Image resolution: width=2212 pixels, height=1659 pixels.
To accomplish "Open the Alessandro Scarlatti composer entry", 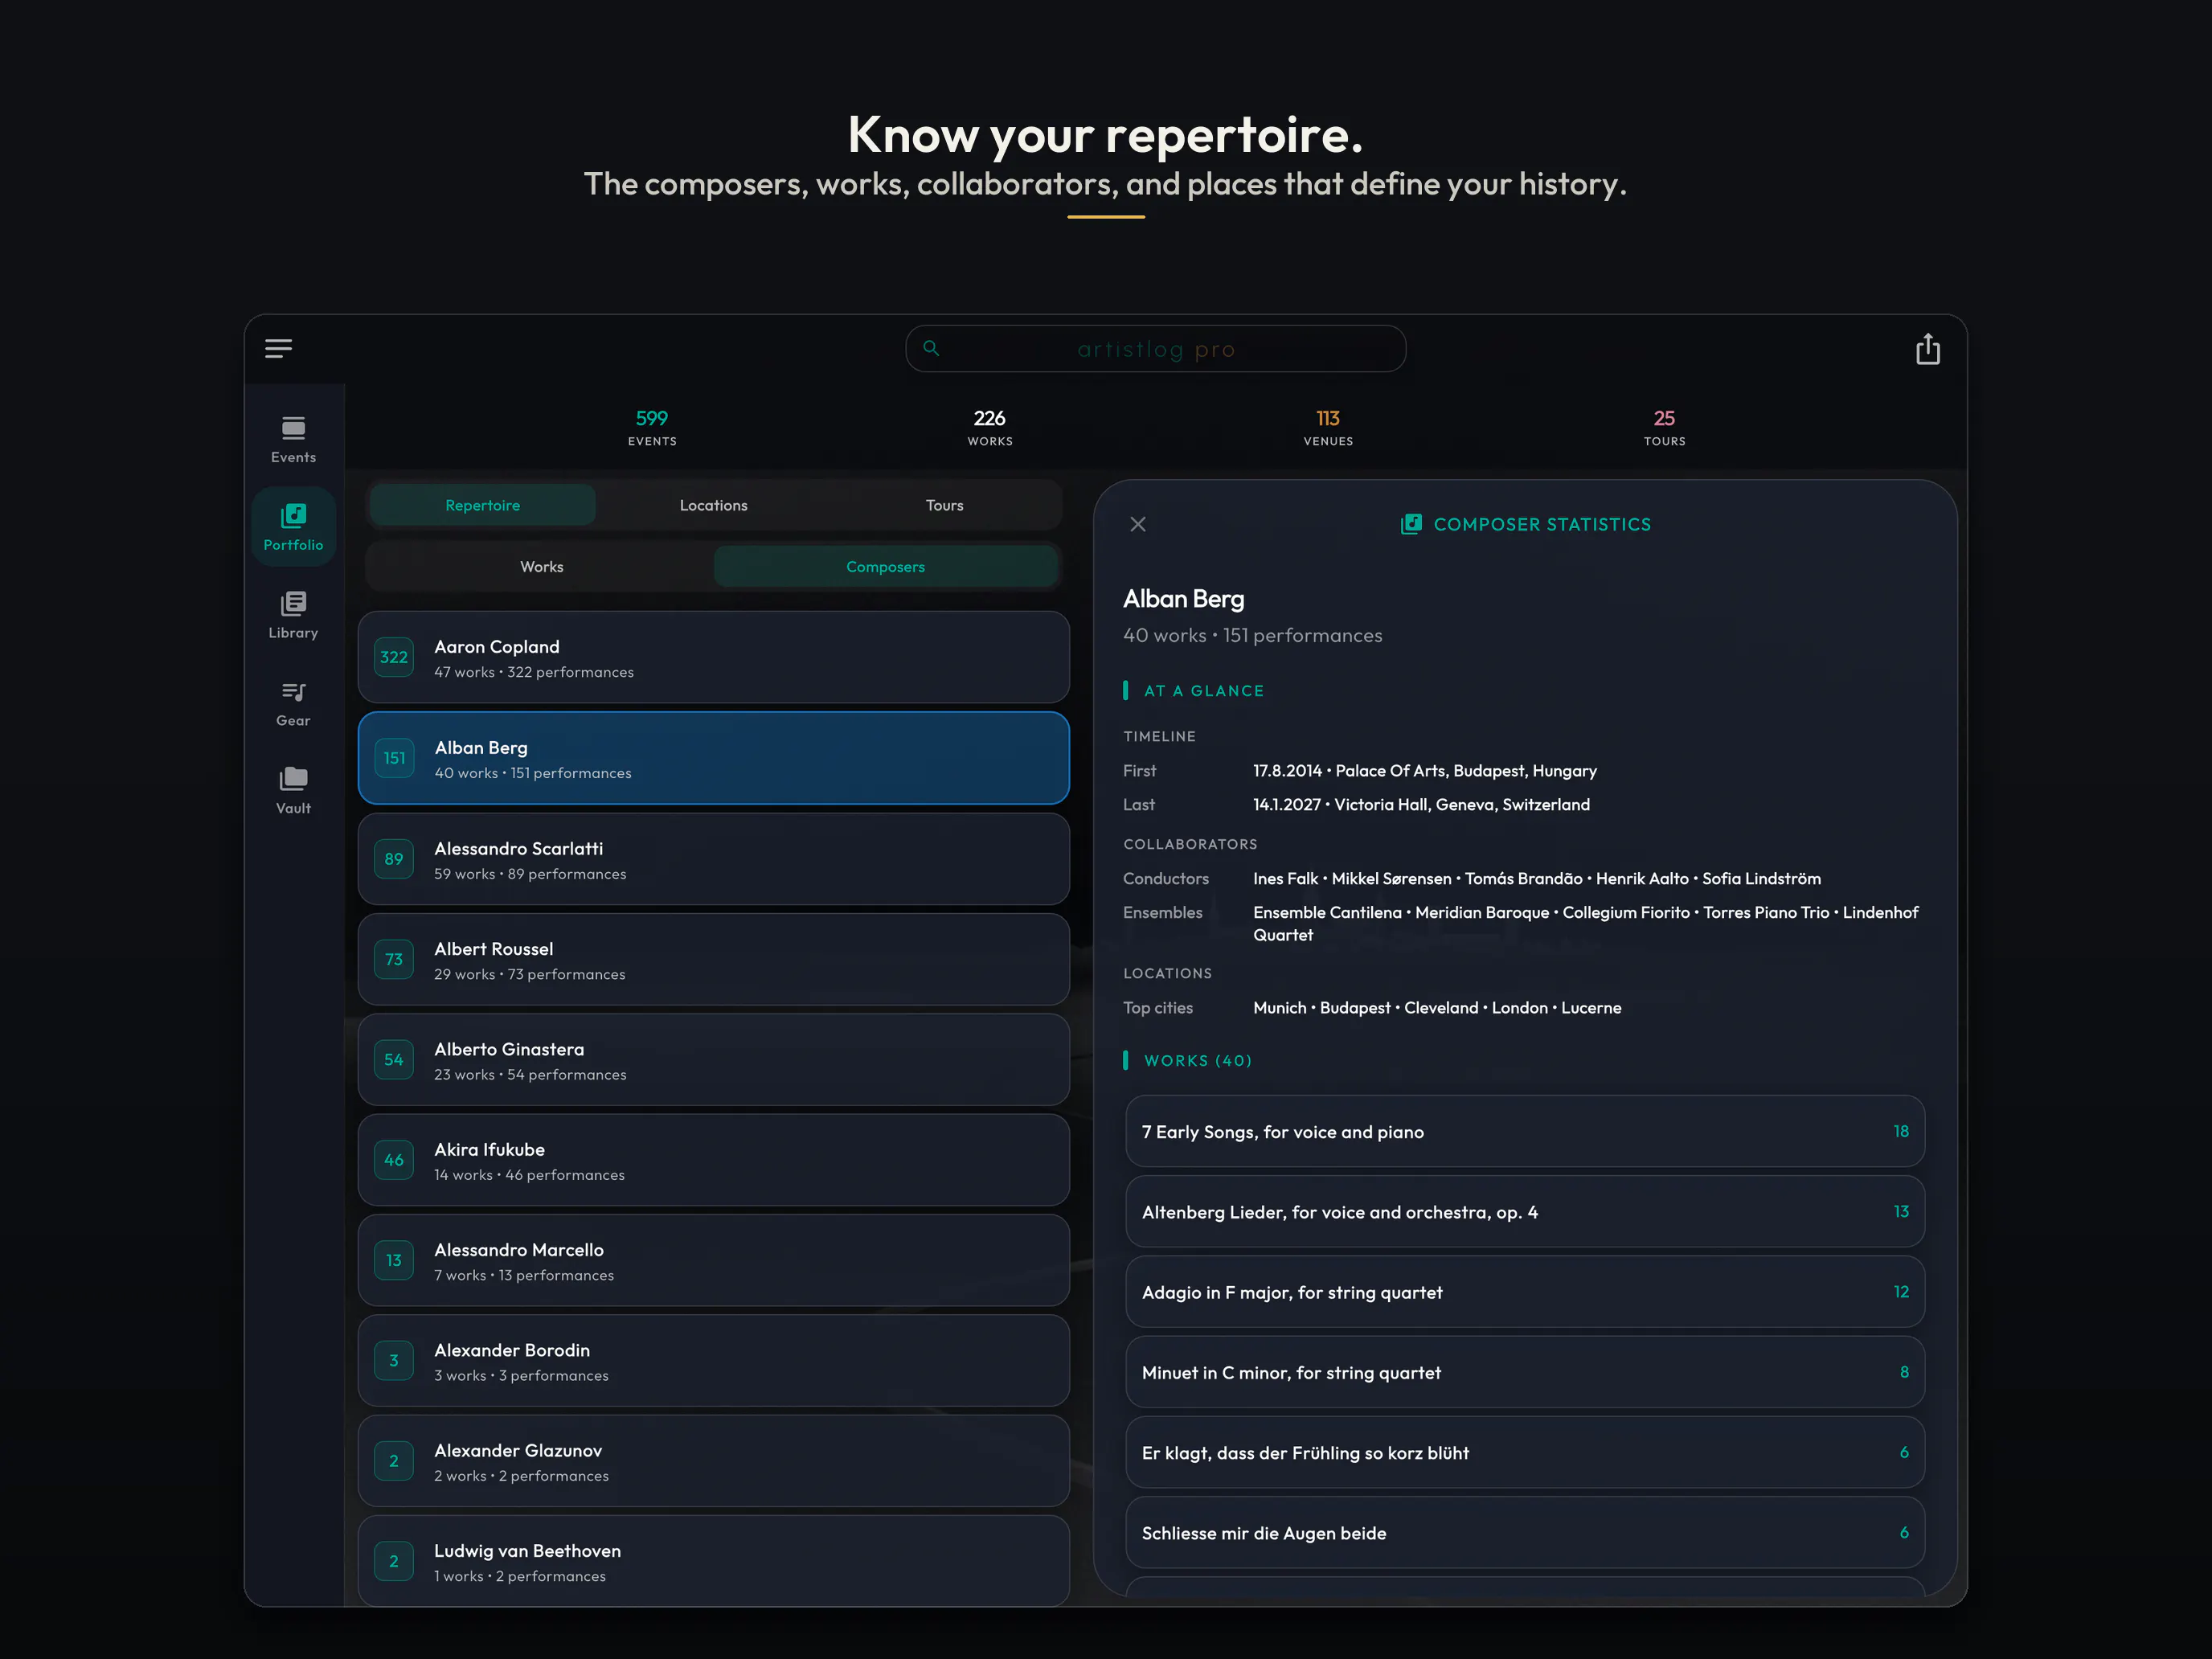I will point(713,859).
